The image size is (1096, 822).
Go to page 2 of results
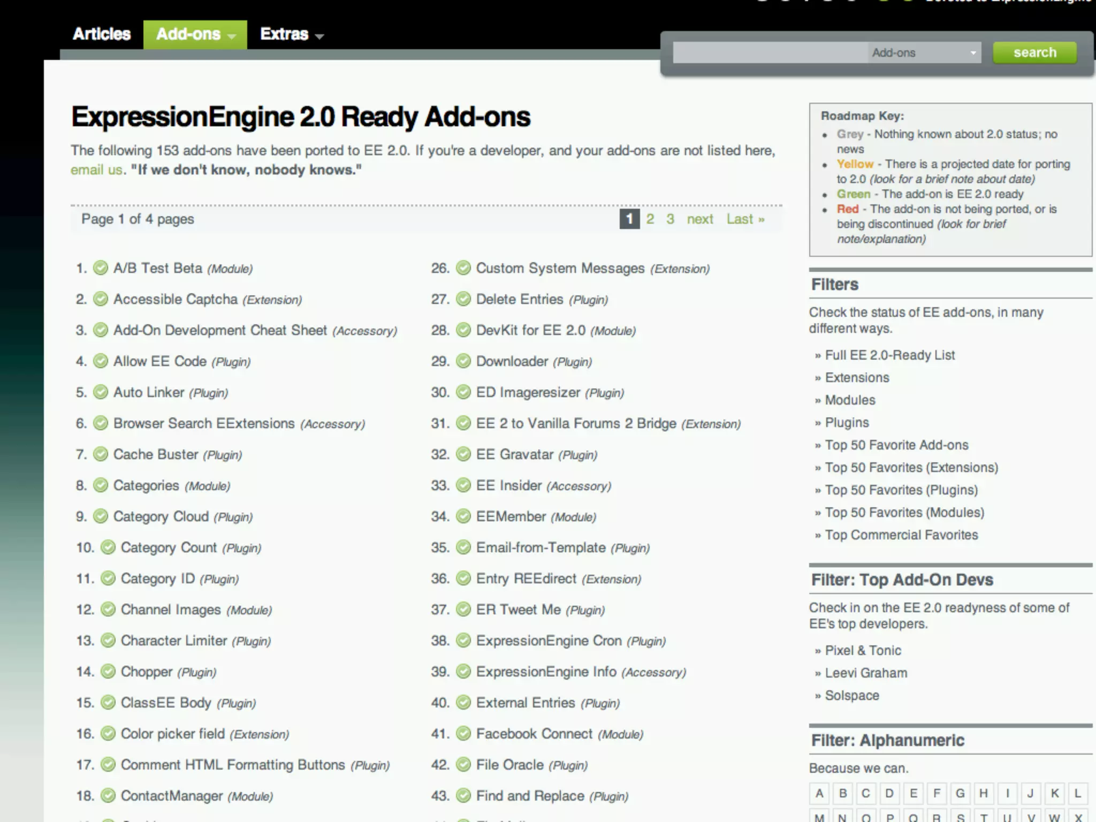click(650, 219)
